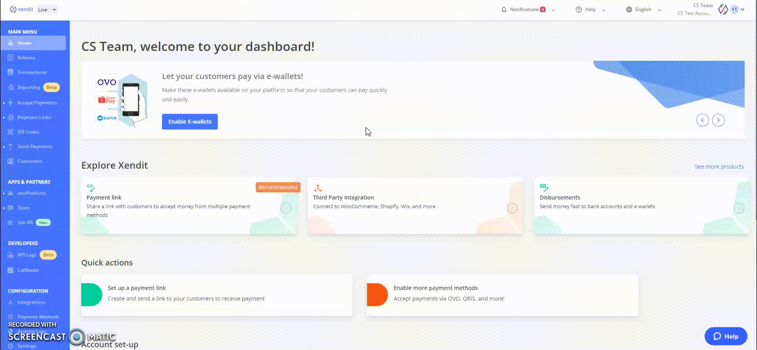This screenshot has height=350, width=757.
Task: Click the Notifications bell icon
Action: click(x=504, y=9)
